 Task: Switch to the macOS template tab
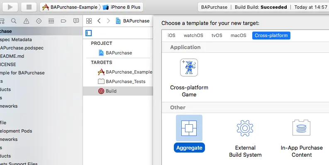point(239,35)
